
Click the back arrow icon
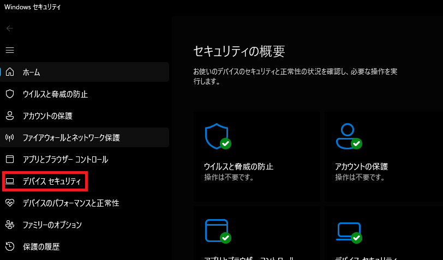[x=10, y=28]
